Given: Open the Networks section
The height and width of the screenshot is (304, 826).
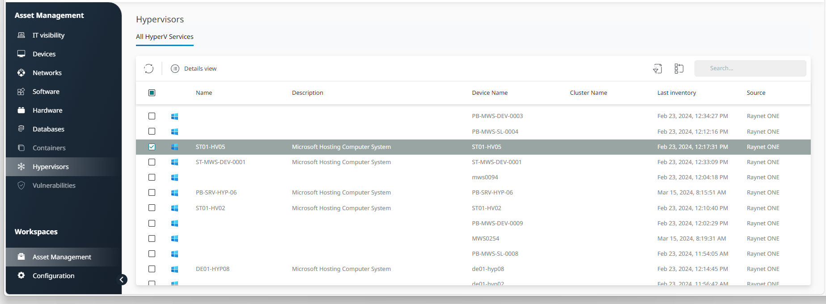Looking at the screenshot, I should (47, 73).
